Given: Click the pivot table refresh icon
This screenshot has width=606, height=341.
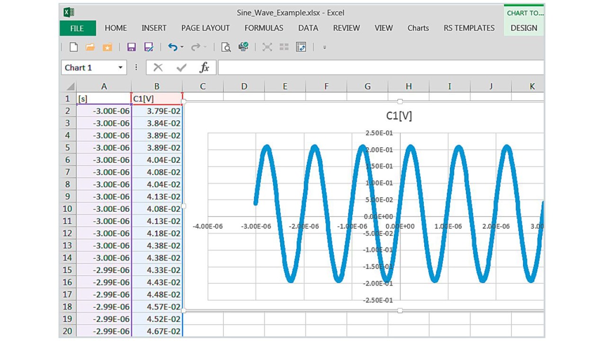Looking at the screenshot, I should [x=301, y=47].
